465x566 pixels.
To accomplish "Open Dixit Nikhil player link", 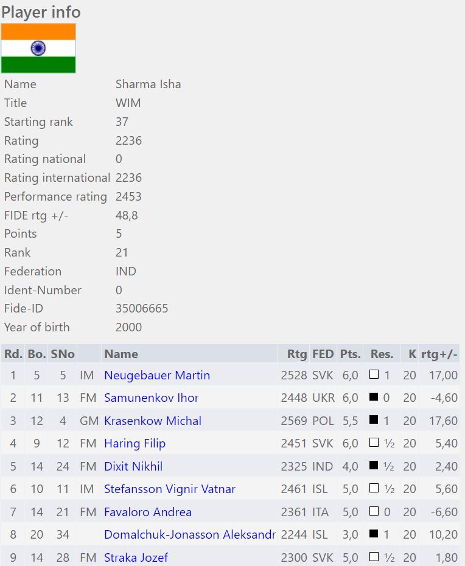I will (133, 466).
